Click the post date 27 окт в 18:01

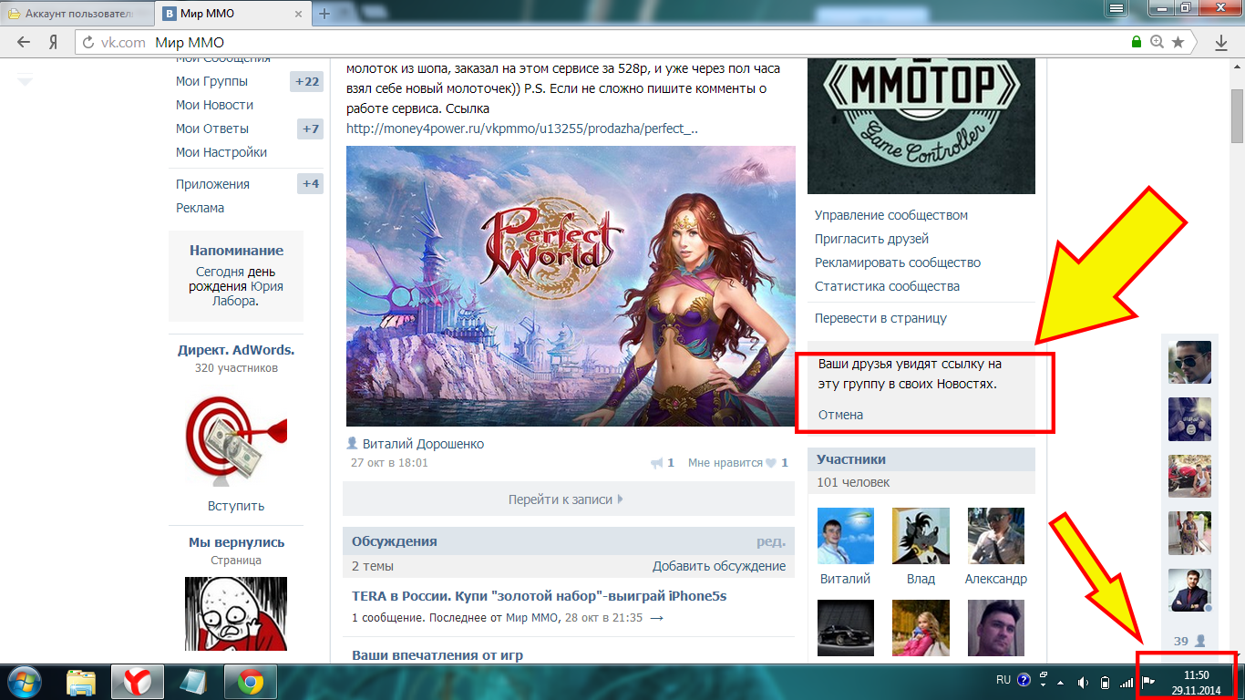point(389,463)
